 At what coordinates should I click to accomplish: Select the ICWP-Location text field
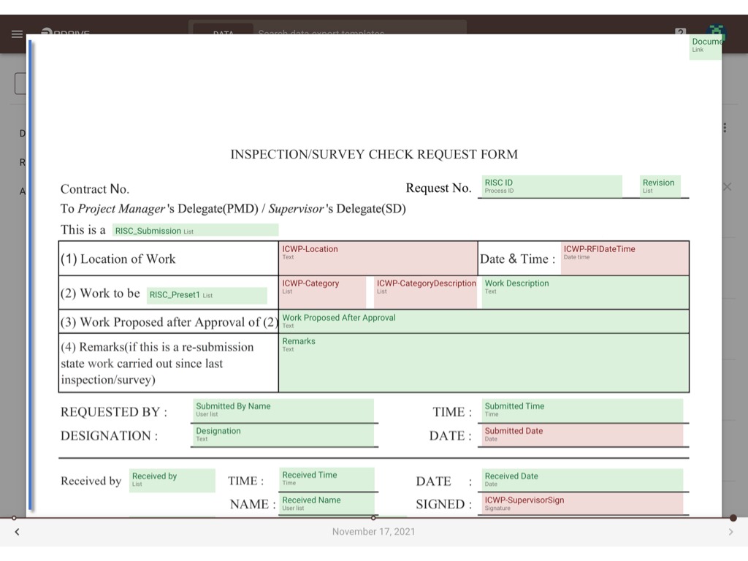click(x=378, y=258)
